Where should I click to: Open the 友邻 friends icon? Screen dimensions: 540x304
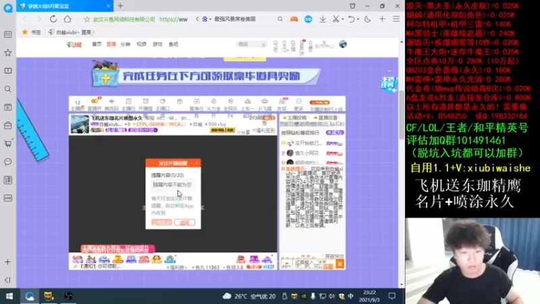pyautogui.click(x=281, y=102)
